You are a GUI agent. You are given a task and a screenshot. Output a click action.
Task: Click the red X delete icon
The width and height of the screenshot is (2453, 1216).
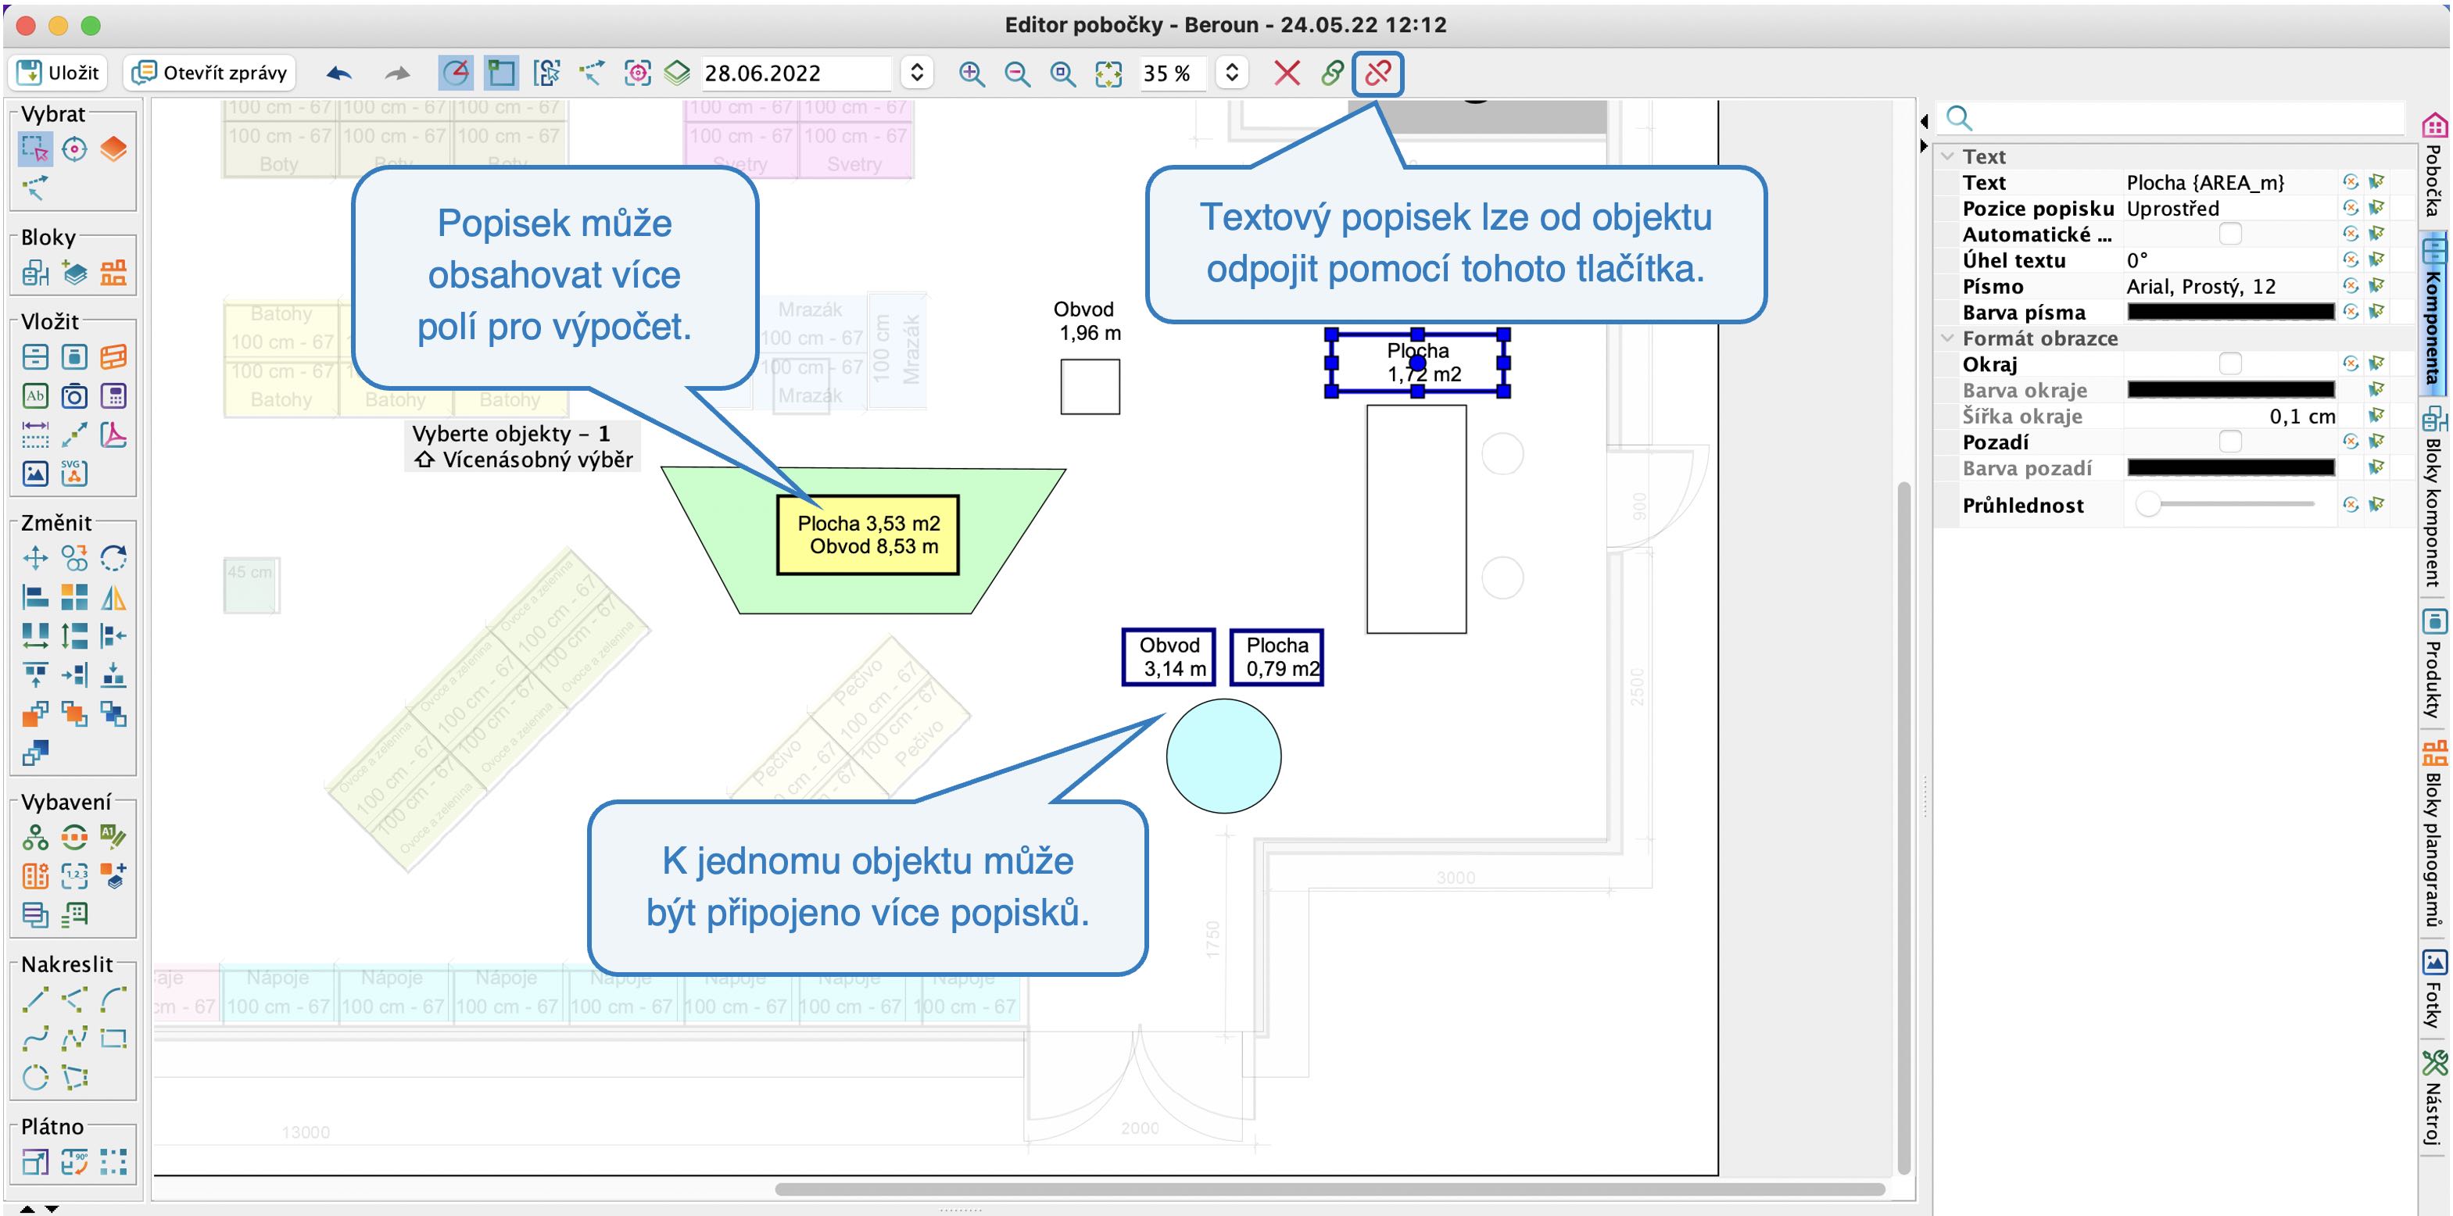[1287, 73]
